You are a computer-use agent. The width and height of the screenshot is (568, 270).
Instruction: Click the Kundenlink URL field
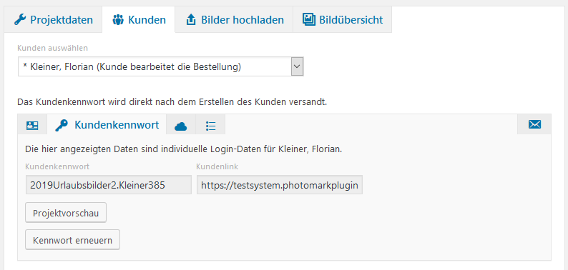pos(280,185)
